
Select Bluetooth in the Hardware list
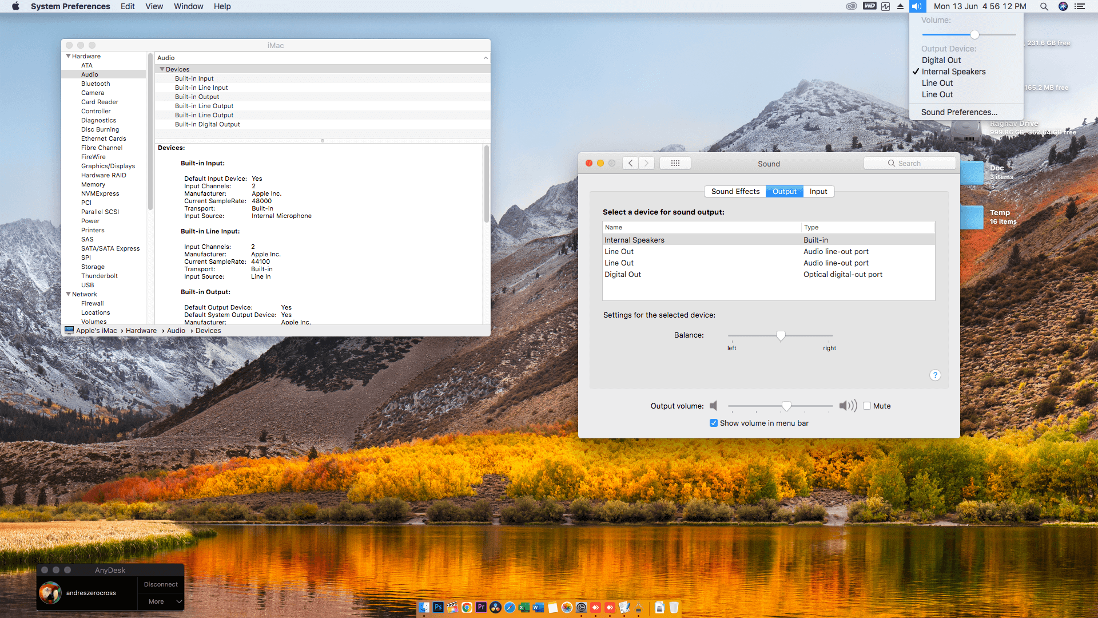coord(96,84)
